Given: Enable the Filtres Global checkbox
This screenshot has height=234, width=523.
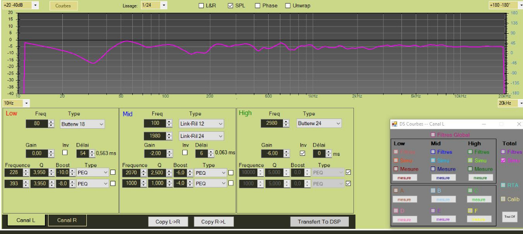Looking at the screenshot, I should (433, 135).
